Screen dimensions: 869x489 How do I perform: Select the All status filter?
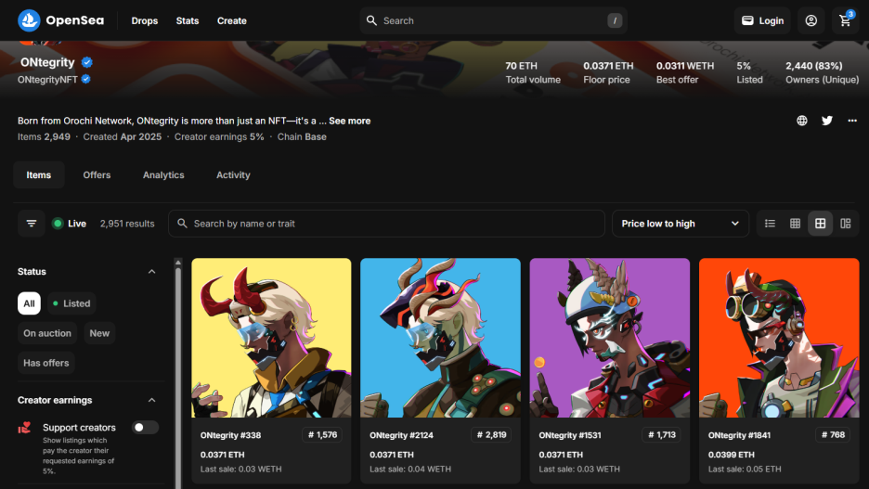coord(29,303)
